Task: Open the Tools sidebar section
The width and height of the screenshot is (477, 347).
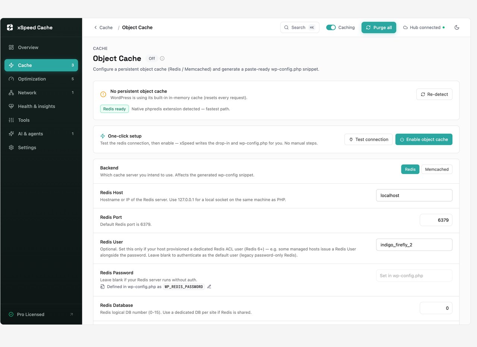Action: tap(41, 120)
